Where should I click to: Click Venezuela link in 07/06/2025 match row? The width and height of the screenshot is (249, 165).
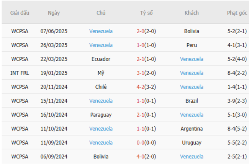coord(101,31)
